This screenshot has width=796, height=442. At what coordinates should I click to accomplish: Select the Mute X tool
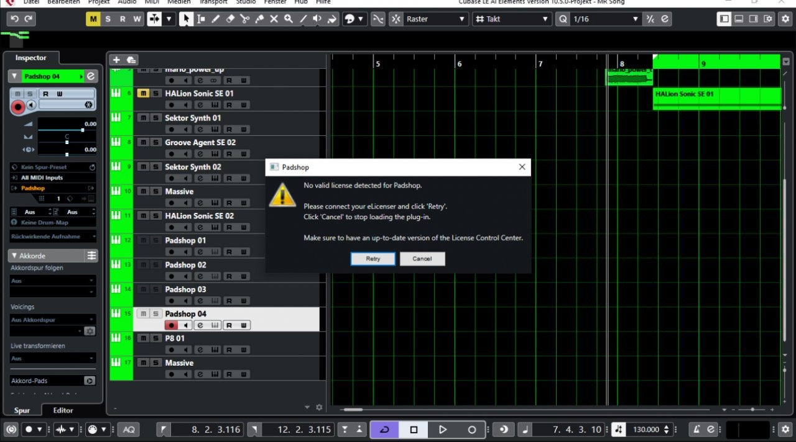pyautogui.click(x=274, y=19)
